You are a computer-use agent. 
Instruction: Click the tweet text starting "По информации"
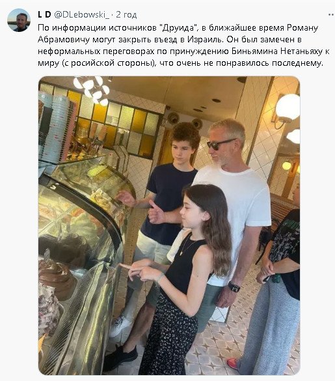pyautogui.click(x=183, y=46)
